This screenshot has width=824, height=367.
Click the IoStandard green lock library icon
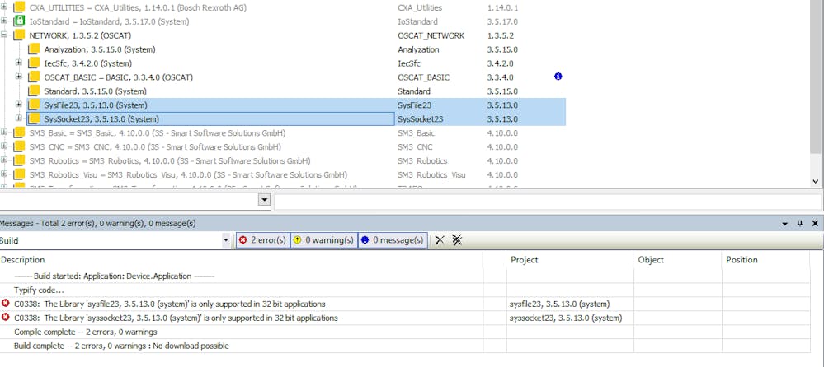tap(19, 21)
